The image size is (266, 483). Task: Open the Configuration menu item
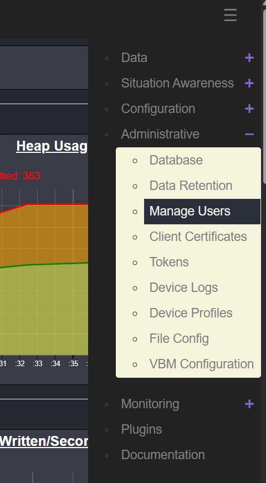click(158, 109)
